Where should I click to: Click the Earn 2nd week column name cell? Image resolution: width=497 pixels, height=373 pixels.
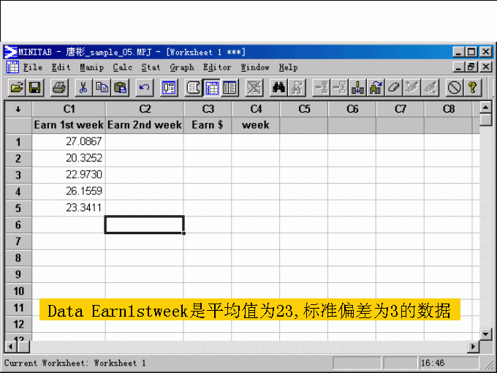coord(144,125)
